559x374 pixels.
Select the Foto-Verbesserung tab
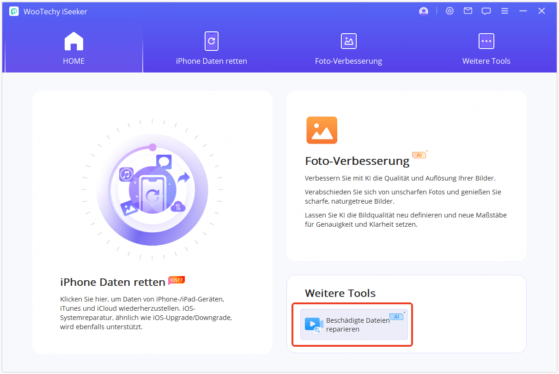[x=348, y=48]
